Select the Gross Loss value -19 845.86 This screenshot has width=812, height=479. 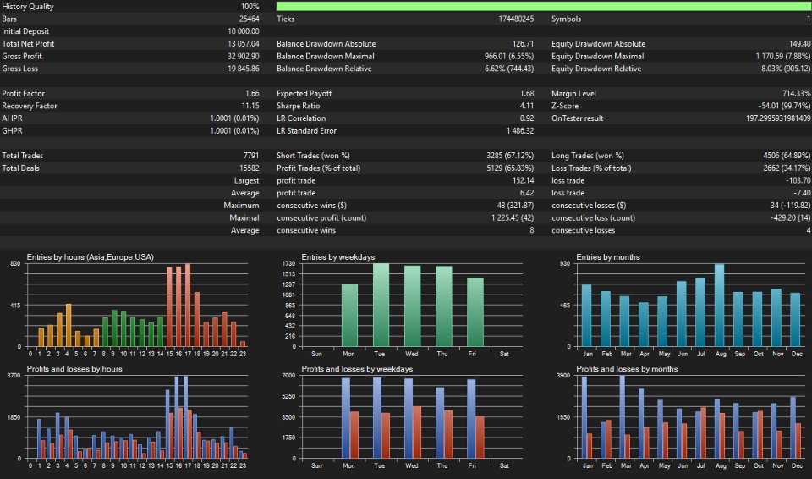[242, 69]
